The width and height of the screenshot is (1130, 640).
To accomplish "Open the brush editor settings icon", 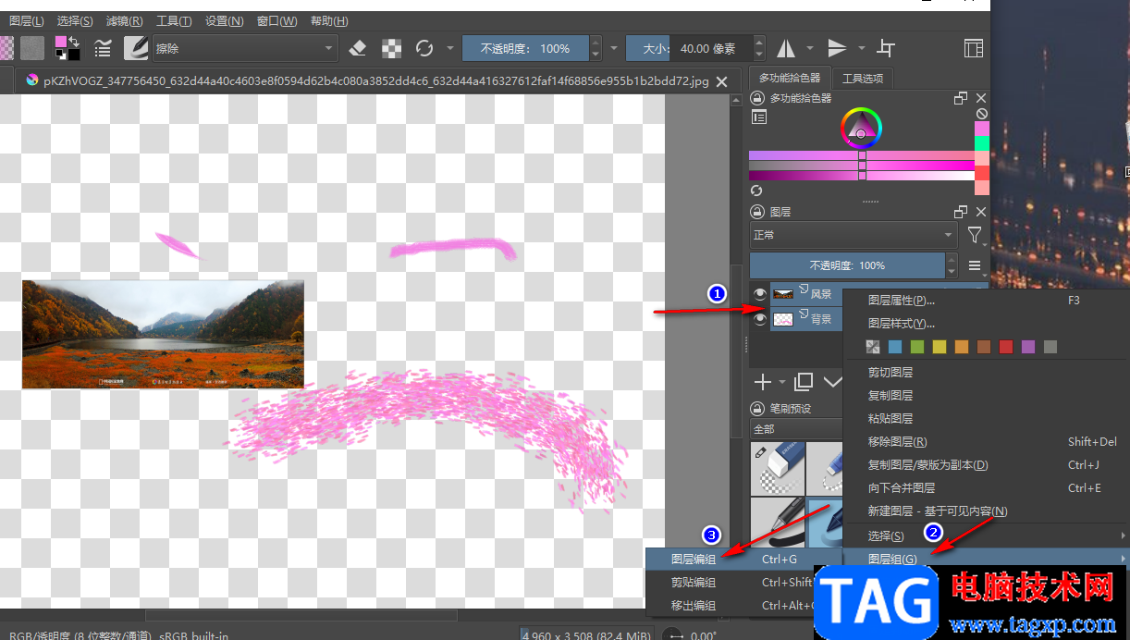I will [x=104, y=48].
